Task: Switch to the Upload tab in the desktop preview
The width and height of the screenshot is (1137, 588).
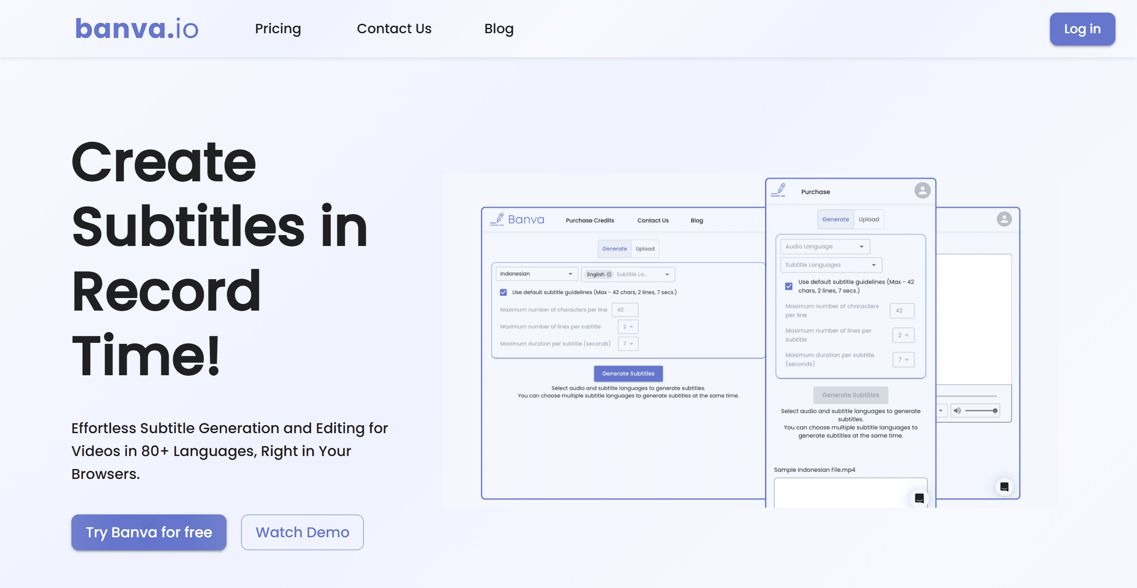Action: pyautogui.click(x=645, y=249)
